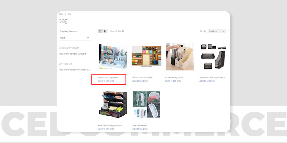
Task: Click 'You have no items in your wish list' text
Action: [74, 70]
